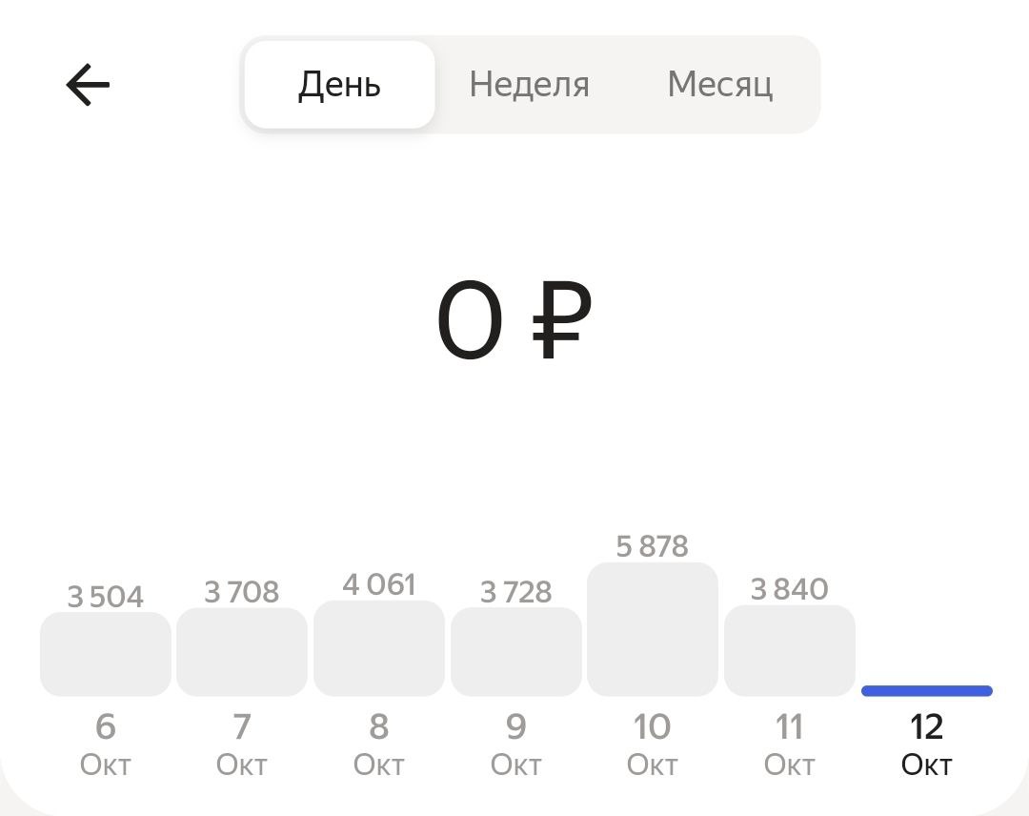
Task: Select the 11 Окт date label
Action: tap(789, 744)
